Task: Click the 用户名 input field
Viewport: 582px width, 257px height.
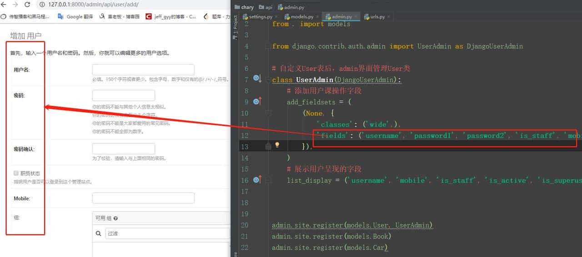Action: click(143, 70)
